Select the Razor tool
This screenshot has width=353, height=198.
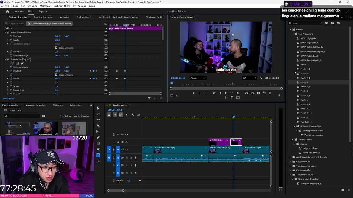point(98,126)
